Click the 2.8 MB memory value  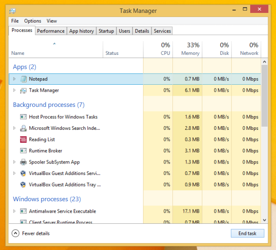click(192, 128)
